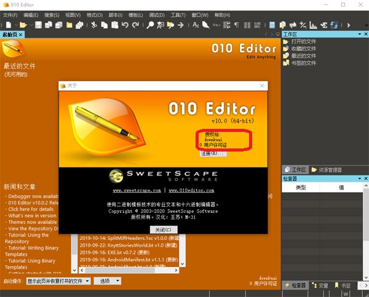Viewport: 369px width, 297px height.
Task: Open the www.sweetscape.com link
Action: point(137,191)
